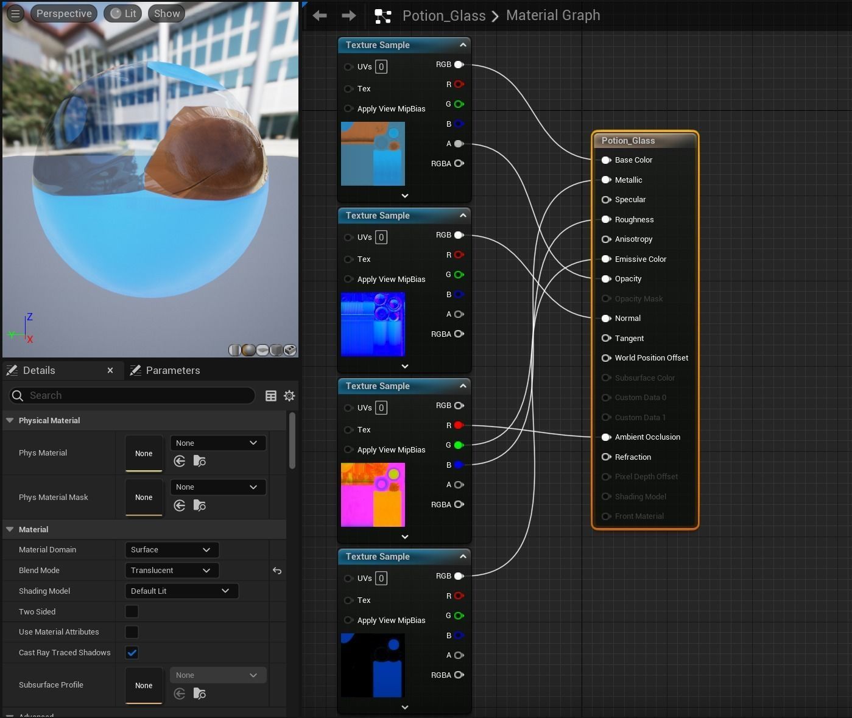Select the cube preview mesh shape
Viewport: 852px width, 718px height.
276,350
